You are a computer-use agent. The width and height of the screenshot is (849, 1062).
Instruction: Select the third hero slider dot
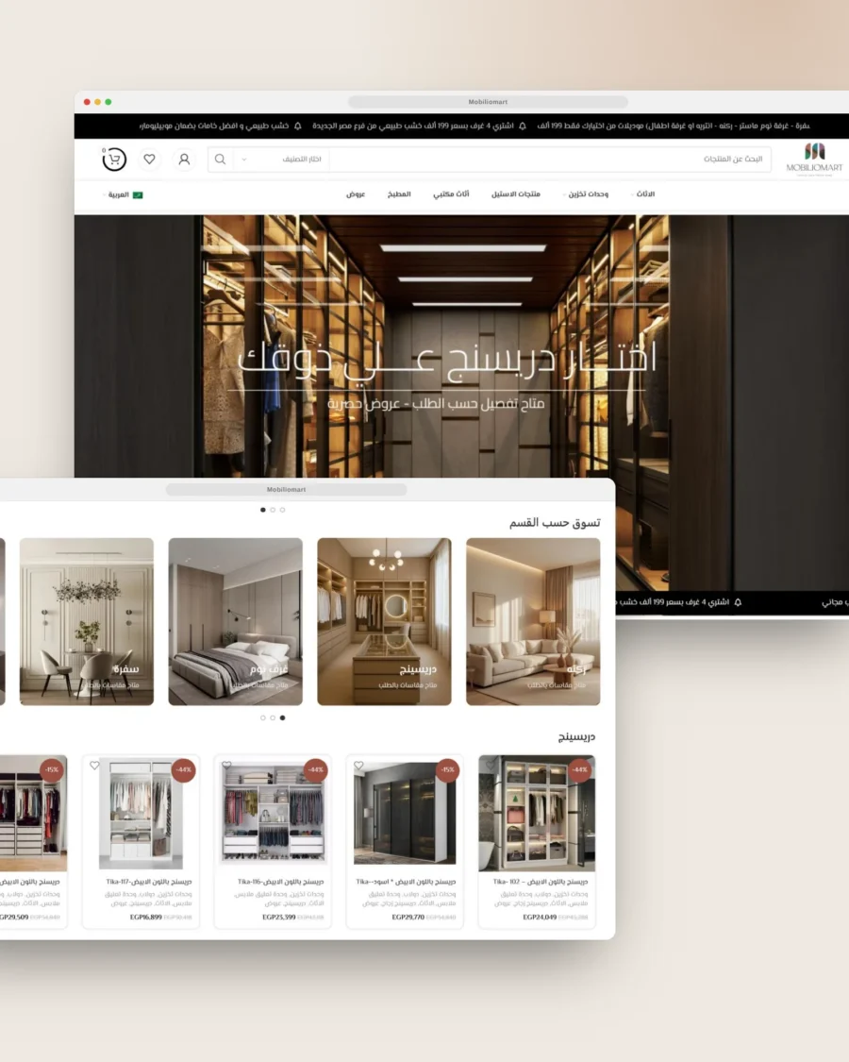click(282, 510)
